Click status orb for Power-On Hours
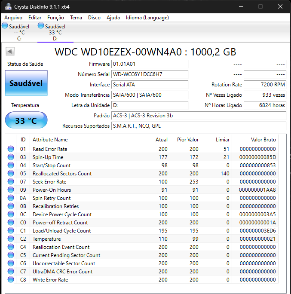 [11, 190]
